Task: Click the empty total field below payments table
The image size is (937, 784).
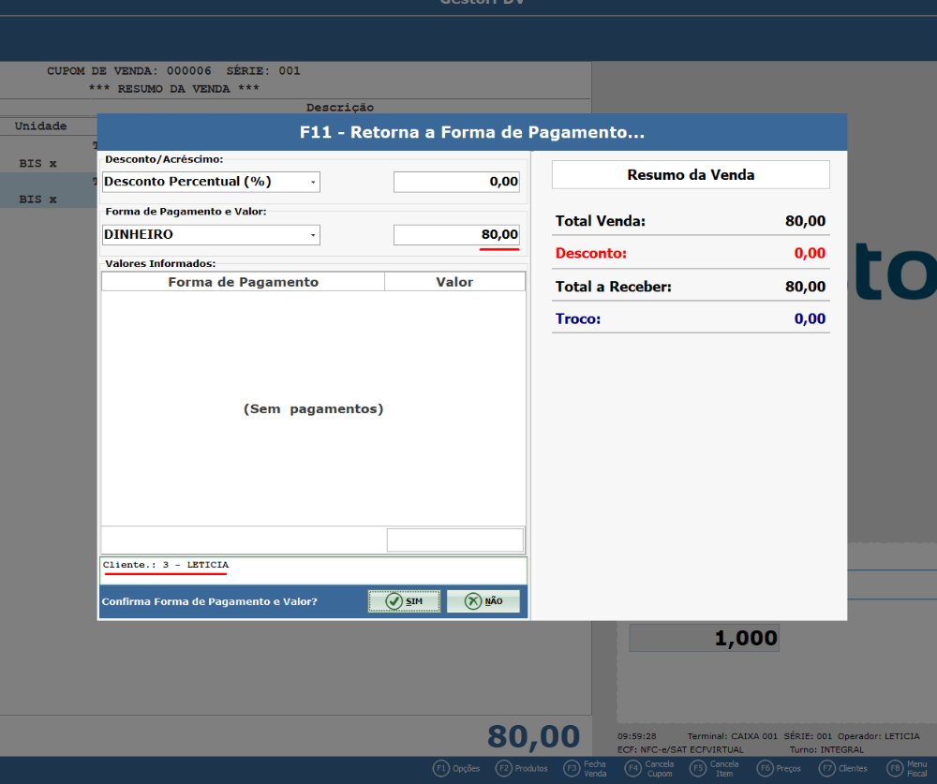Action: coord(454,540)
